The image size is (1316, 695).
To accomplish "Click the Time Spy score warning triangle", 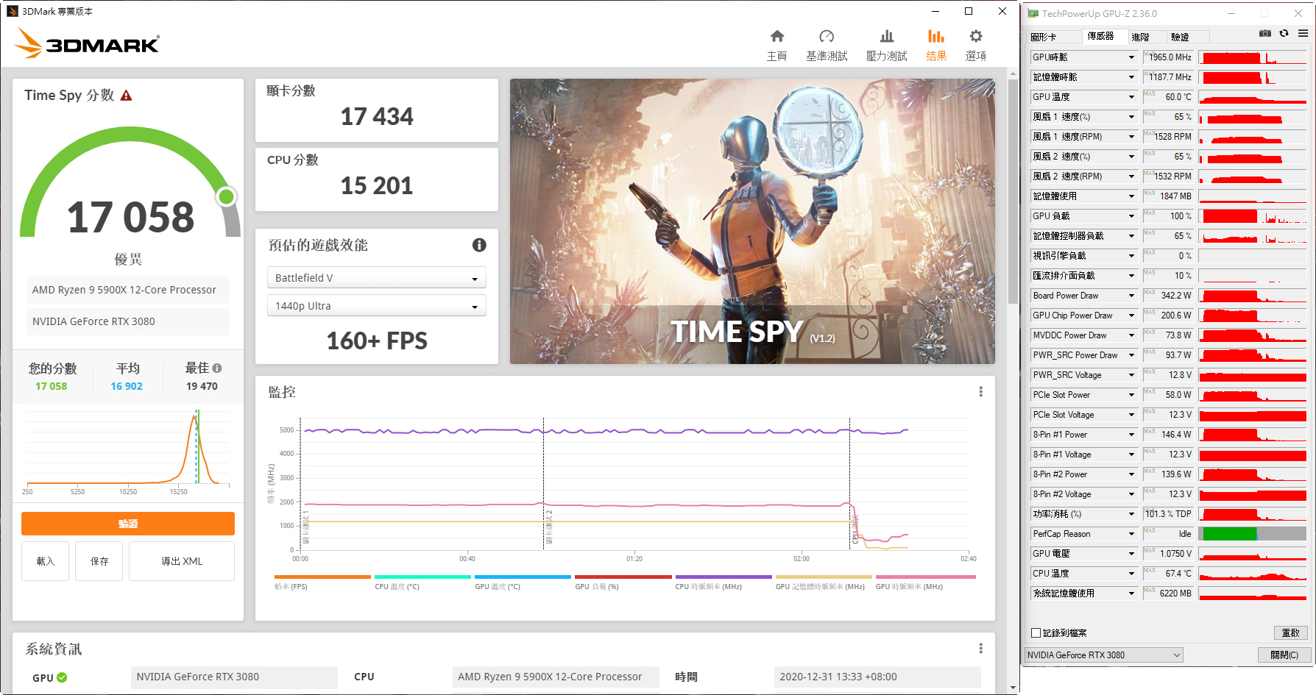I will click(x=127, y=96).
